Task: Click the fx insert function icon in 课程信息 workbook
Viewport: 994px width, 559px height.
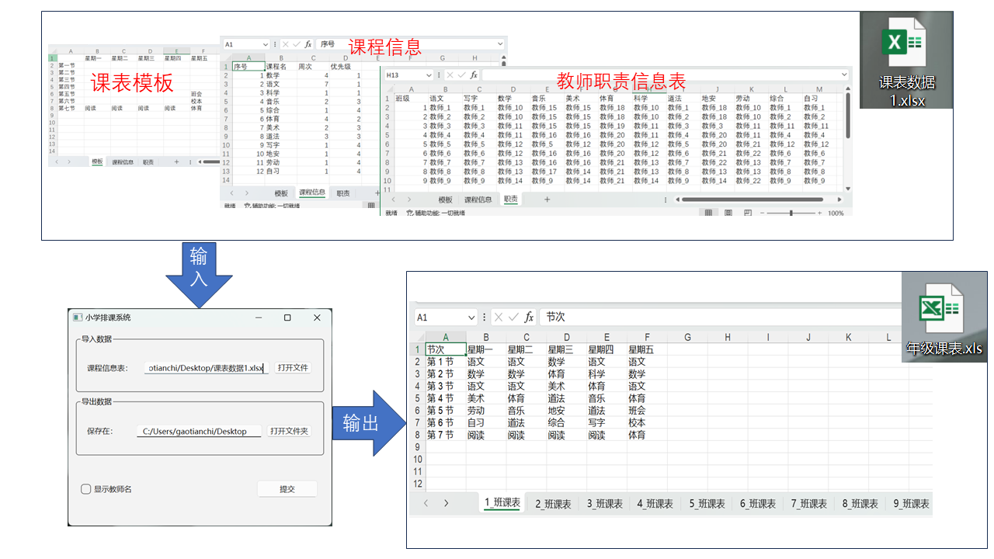Action: (x=308, y=45)
